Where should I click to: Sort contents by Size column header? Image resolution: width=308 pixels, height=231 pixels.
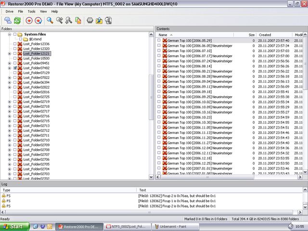click(x=245, y=35)
